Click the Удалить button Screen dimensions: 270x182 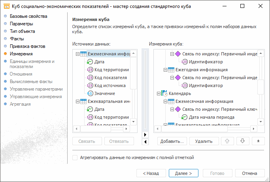coord(204,141)
